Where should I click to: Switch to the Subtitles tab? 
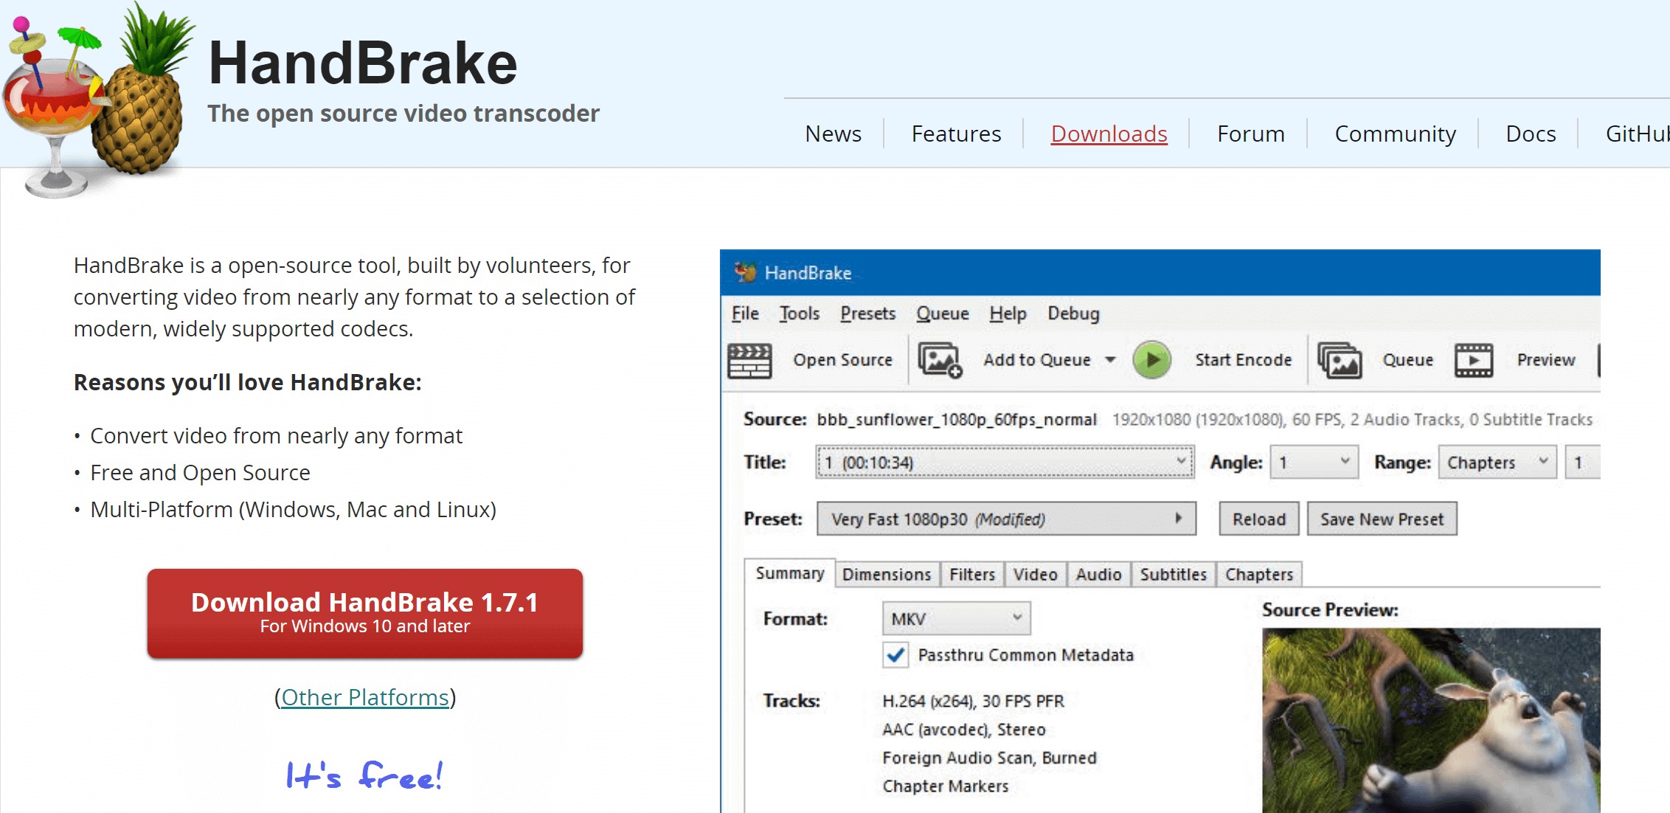pyautogui.click(x=1173, y=575)
